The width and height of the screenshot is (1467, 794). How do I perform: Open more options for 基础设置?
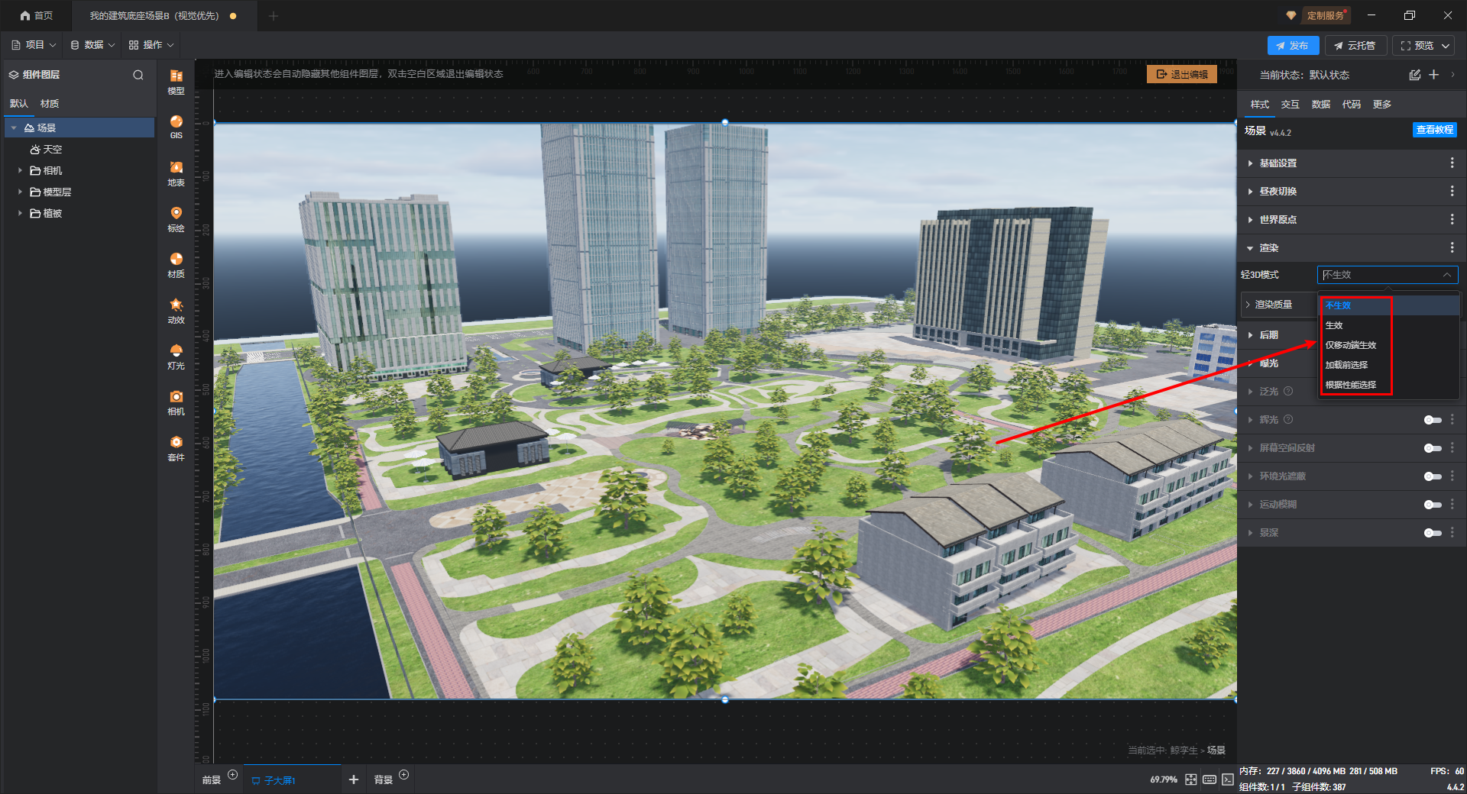[x=1452, y=163]
